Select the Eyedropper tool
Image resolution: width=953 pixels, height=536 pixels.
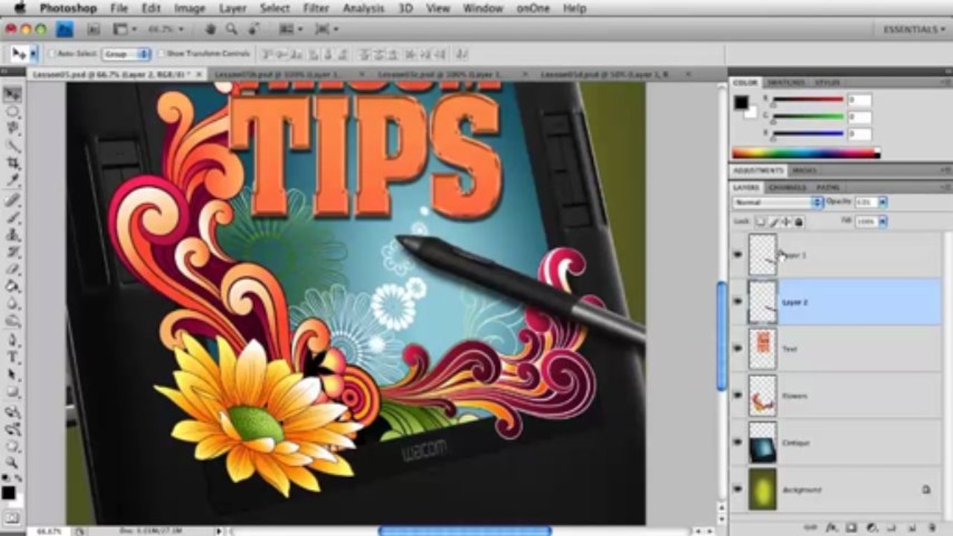pyautogui.click(x=12, y=180)
